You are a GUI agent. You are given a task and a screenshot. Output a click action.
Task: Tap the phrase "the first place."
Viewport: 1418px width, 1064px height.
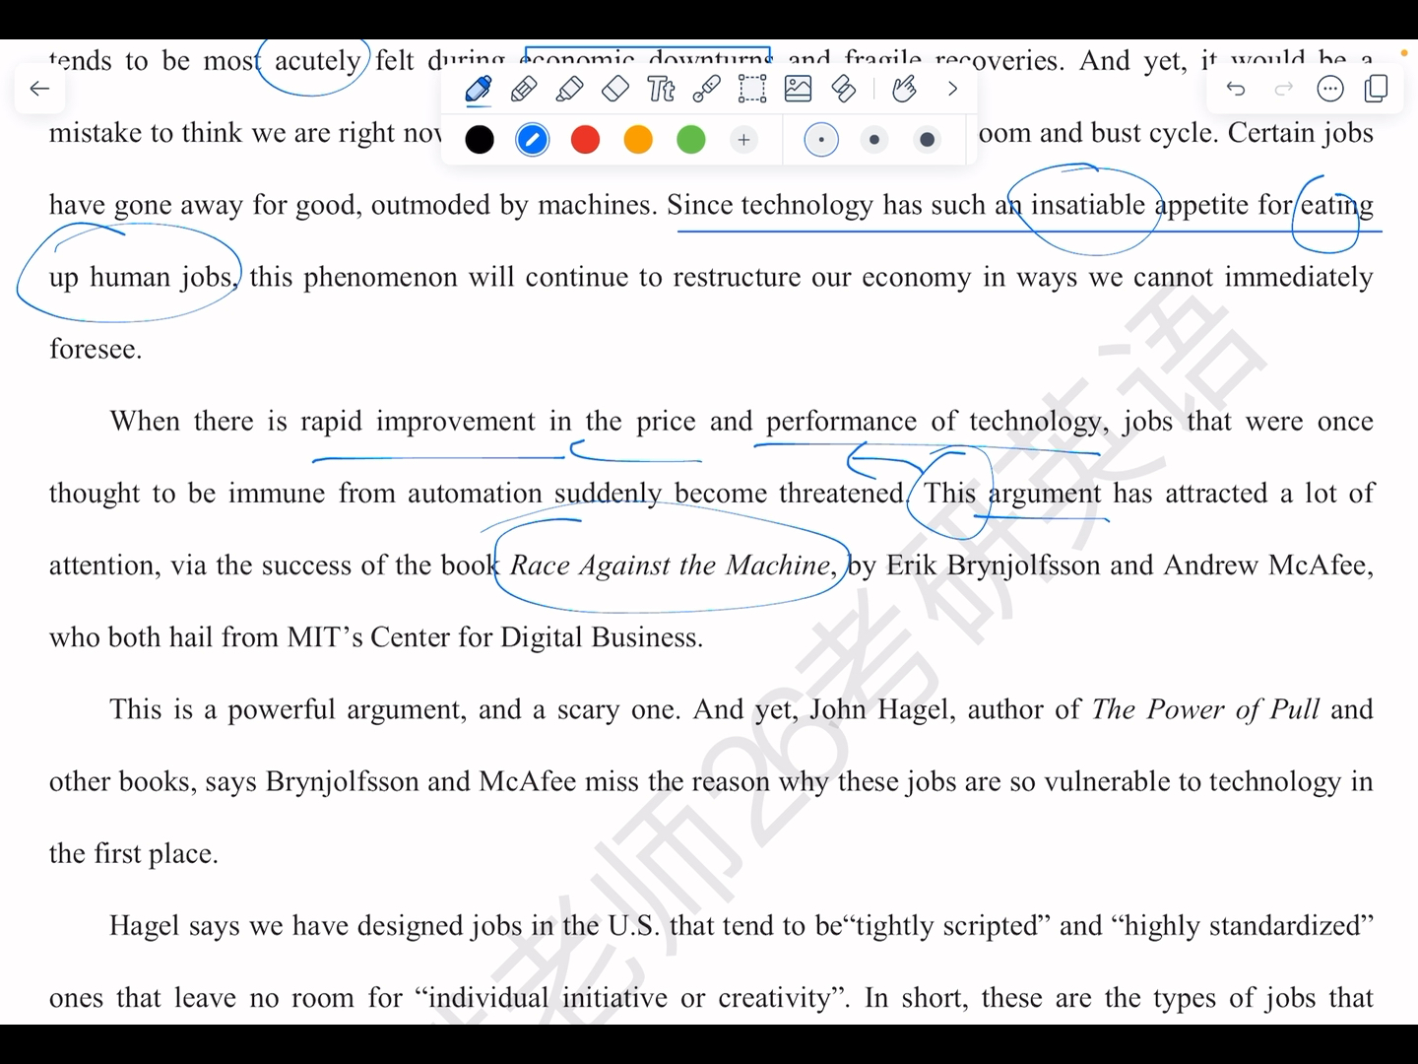point(134,853)
